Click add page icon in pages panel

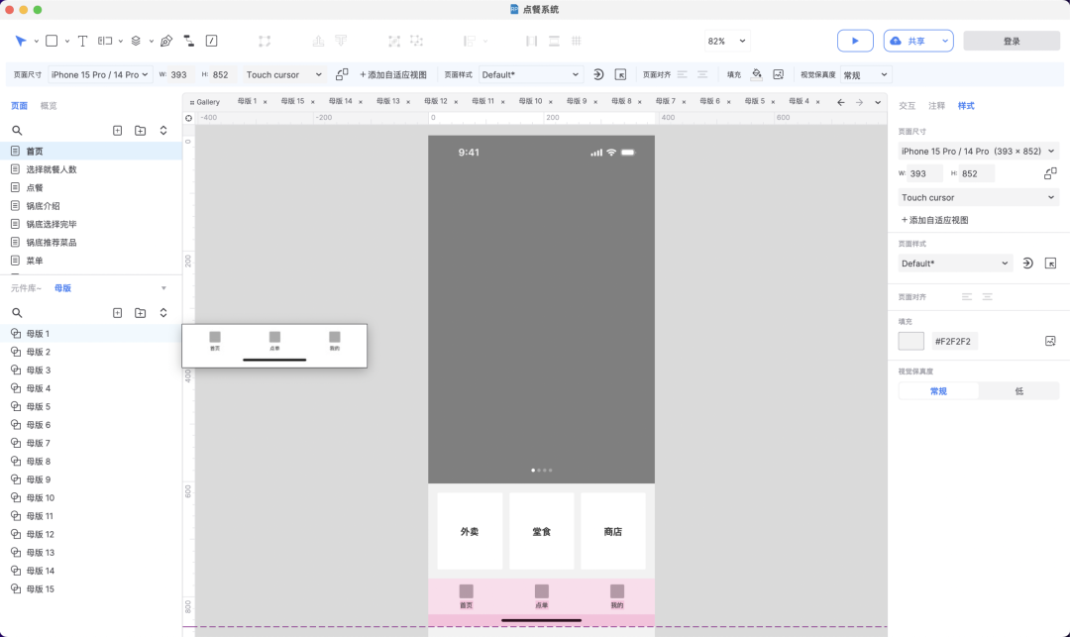(117, 131)
